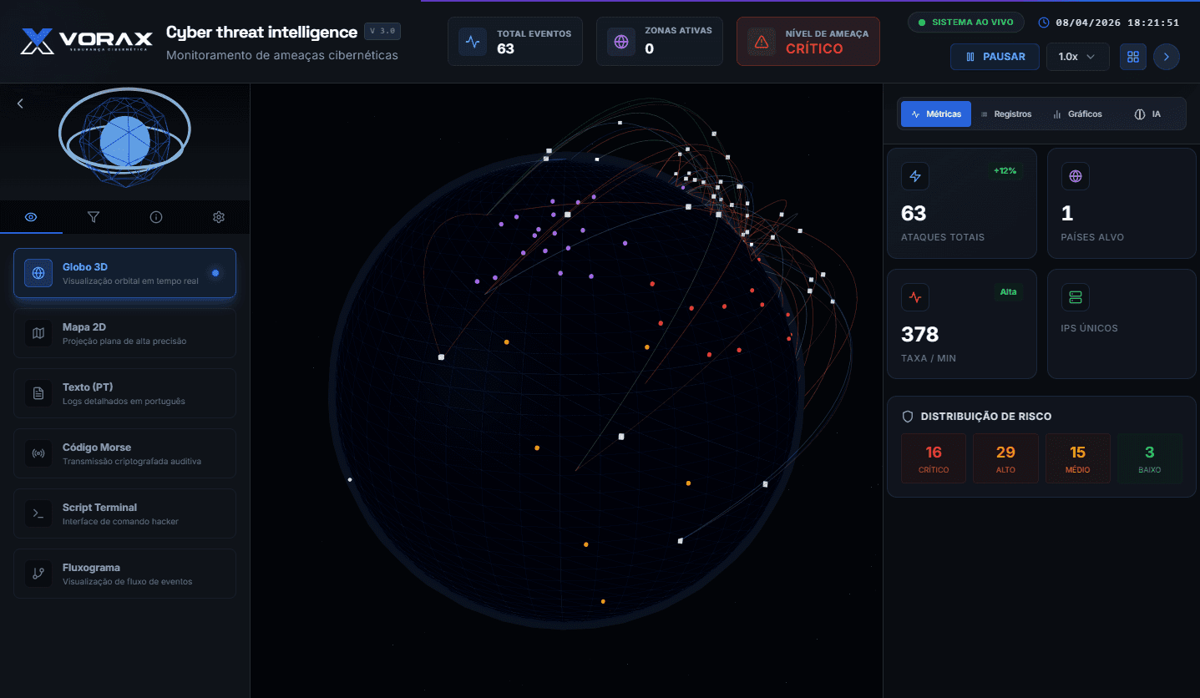Collapse the sidebar with the back chevron

[20, 104]
